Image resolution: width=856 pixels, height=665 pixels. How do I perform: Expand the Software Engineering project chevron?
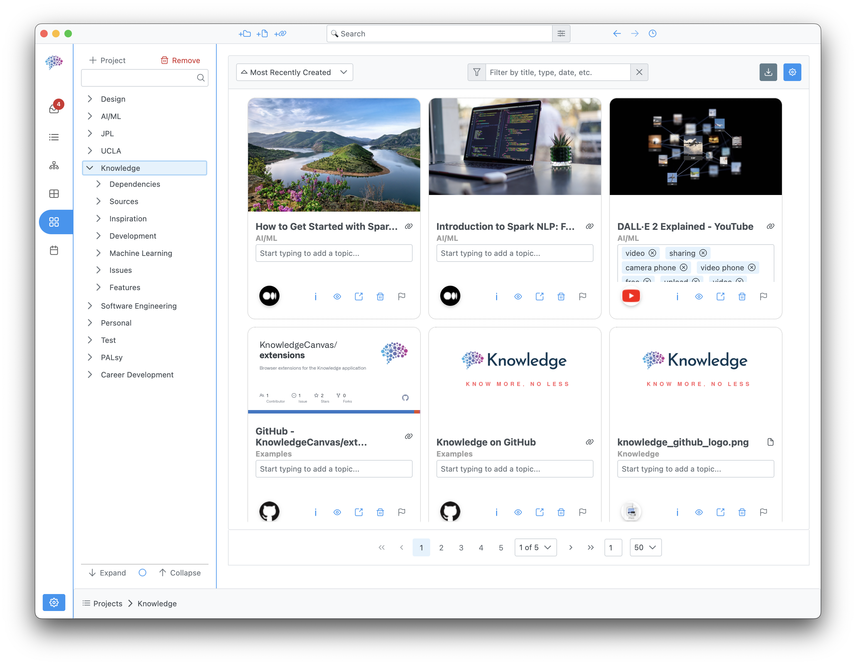pyautogui.click(x=90, y=306)
